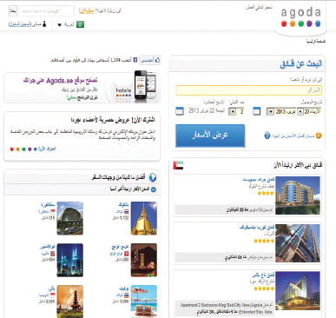Open the check-in date calendar icon
Image resolution: width=336 pixels, height=318 pixels.
point(257,111)
